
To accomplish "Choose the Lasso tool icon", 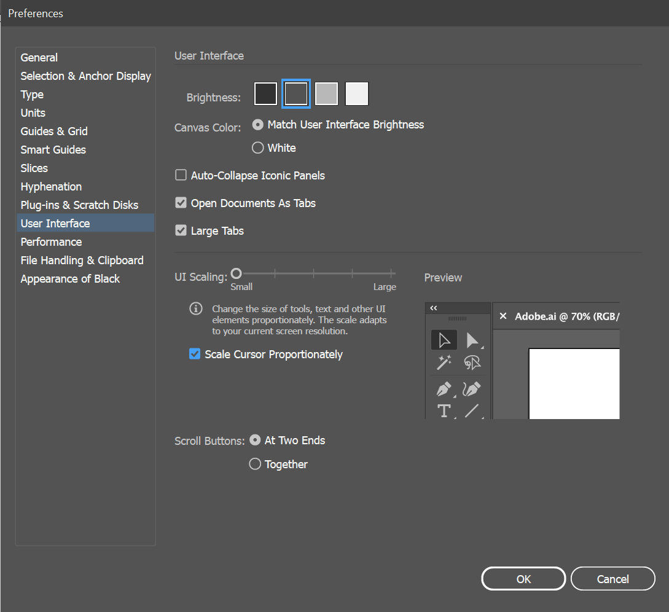I will click(x=472, y=363).
